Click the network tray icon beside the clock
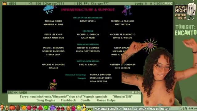The height and width of the screenshot is (111, 197). point(186,109)
